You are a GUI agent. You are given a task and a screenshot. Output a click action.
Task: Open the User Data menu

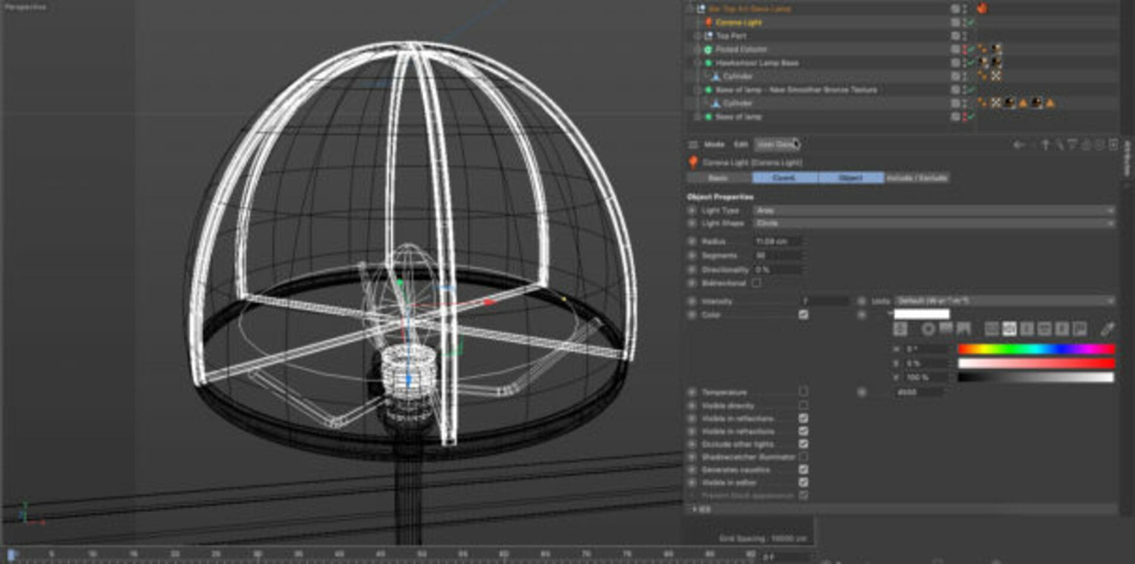point(777,144)
